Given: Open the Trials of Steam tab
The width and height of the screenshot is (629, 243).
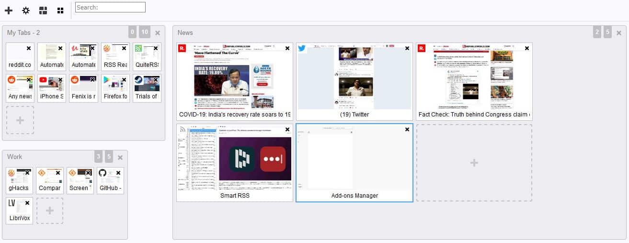Looking at the screenshot, I should pos(147,88).
